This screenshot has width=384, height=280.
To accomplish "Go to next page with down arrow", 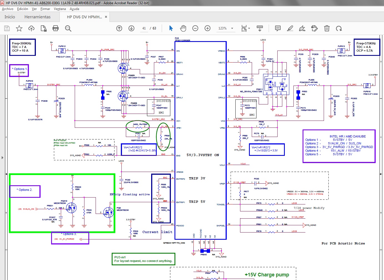I will pyautogui.click(x=131, y=28).
